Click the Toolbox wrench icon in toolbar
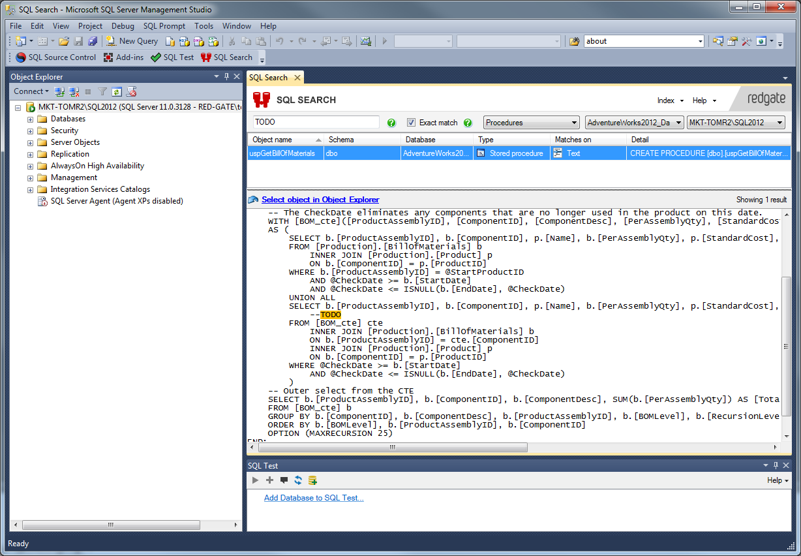The width and height of the screenshot is (801, 556). point(746,41)
